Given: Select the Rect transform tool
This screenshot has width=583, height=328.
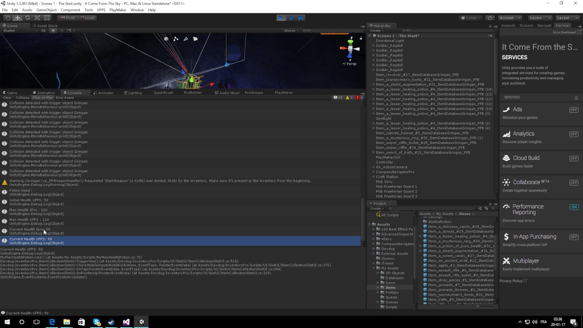Looking at the screenshot, I should [47, 18].
